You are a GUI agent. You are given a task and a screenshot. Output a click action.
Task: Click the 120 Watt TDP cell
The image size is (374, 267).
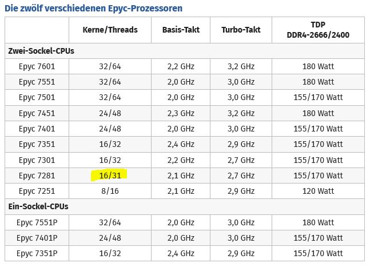pos(318,191)
